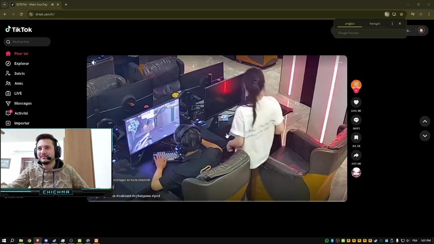Open the volume tray icon
Image resolution: width=434 pixels, height=244 pixels.
tap(408, 241)
